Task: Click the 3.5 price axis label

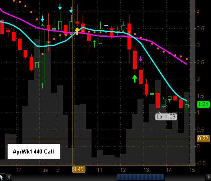Action: coord(200,28)
